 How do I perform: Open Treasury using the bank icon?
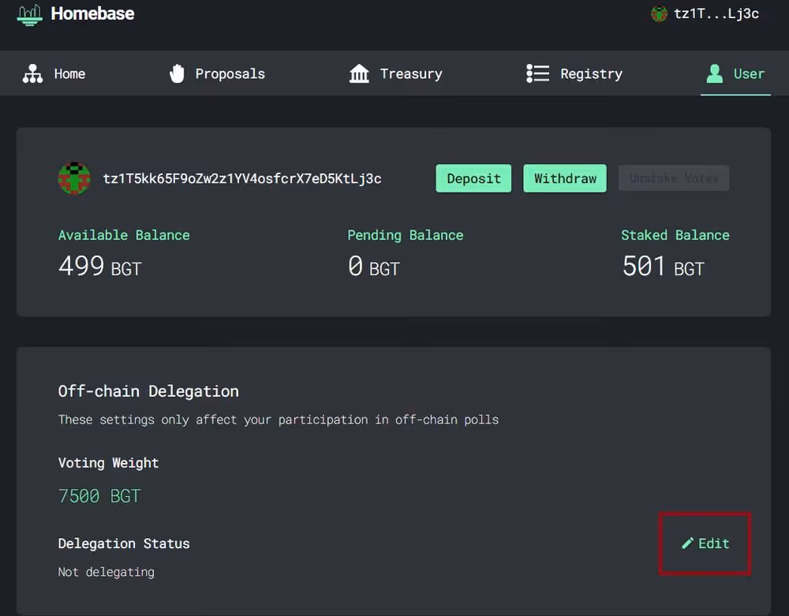point(359,73)
